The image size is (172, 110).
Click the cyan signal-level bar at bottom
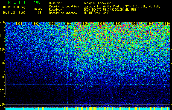pyautogui.click(x=88, y=109)
